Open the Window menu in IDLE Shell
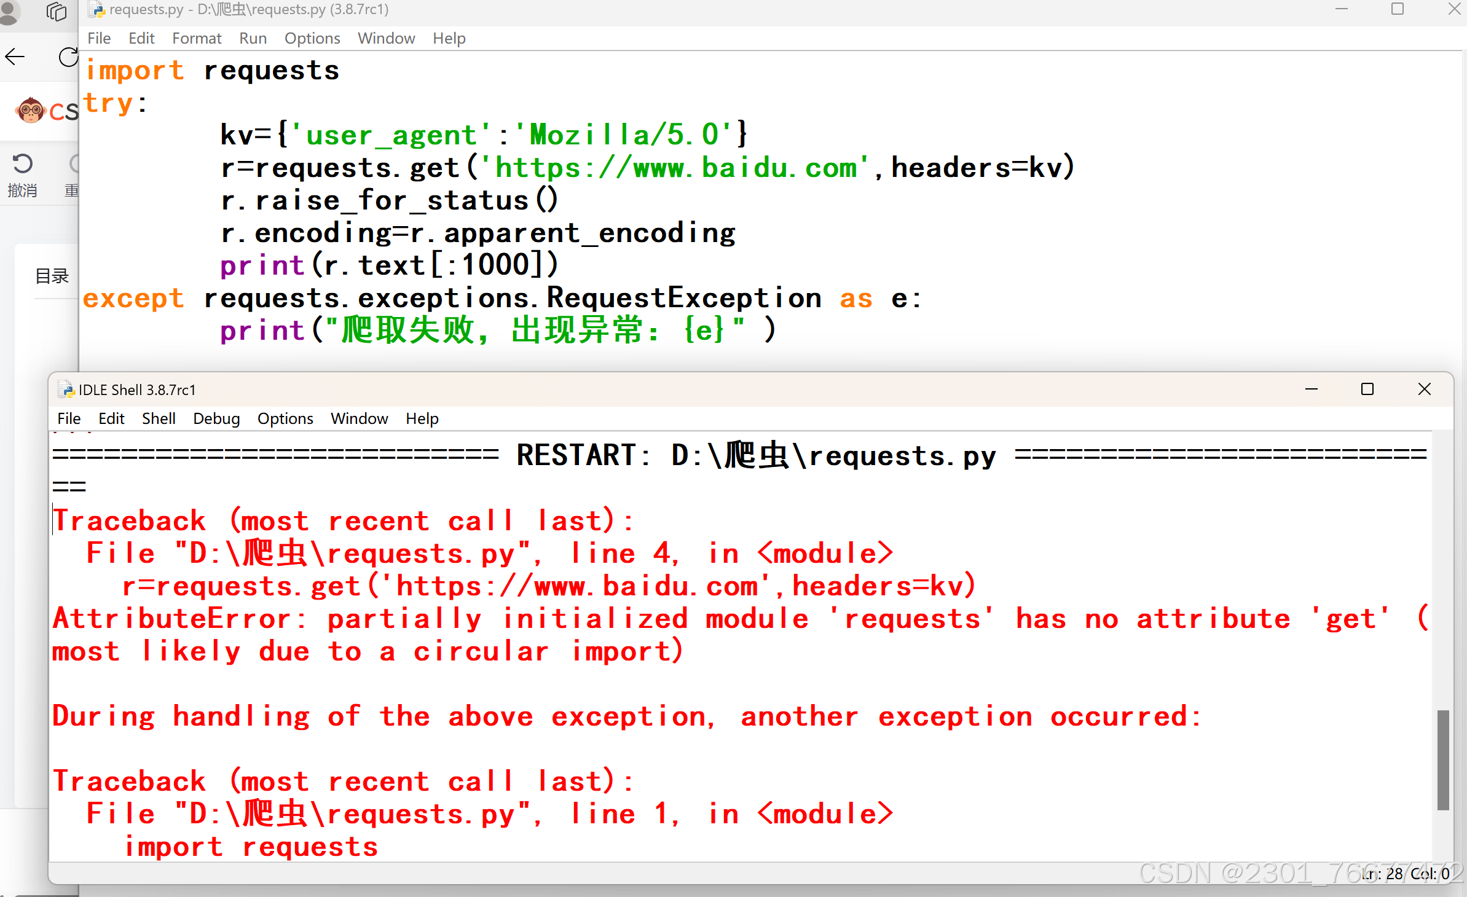The image size is (1467, 897). pyautogui.click(x=359, y=418)
